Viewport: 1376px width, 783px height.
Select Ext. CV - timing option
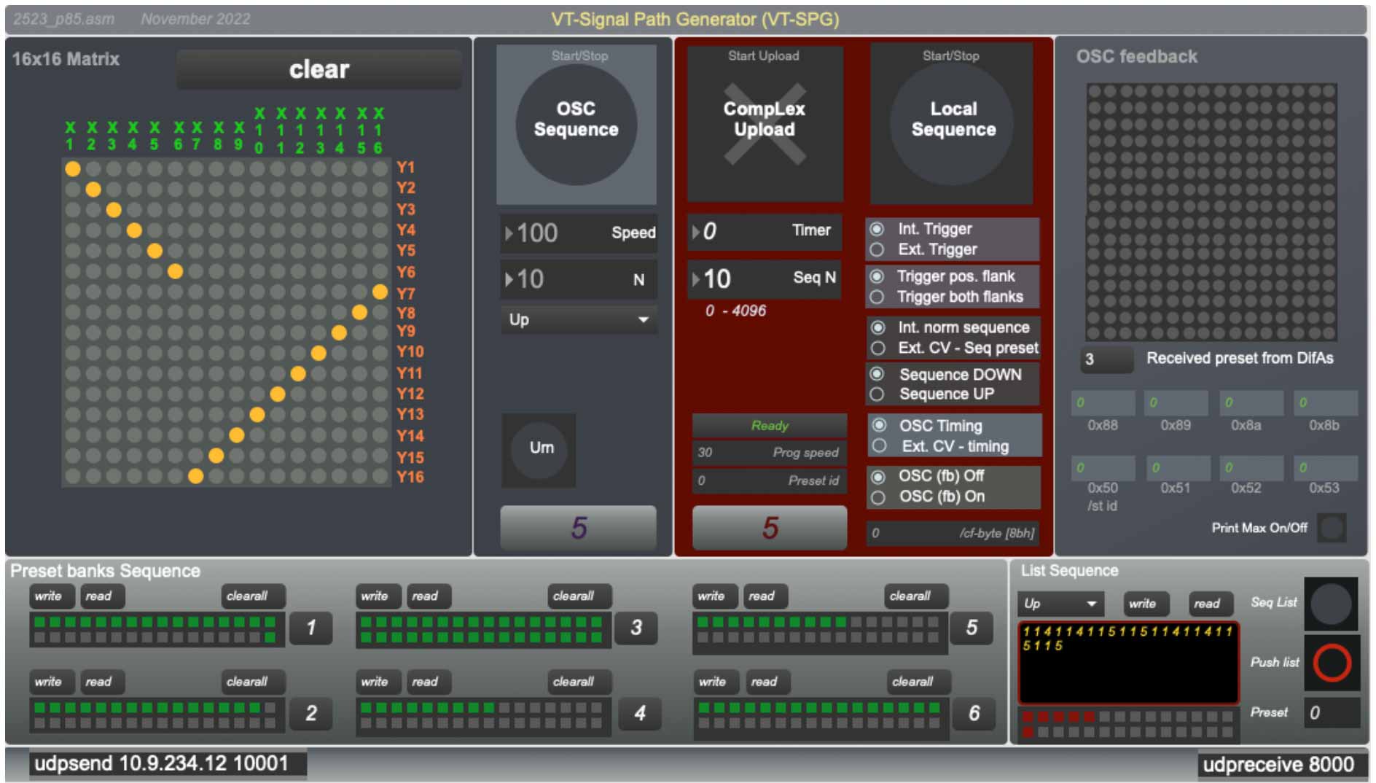click(x=880, y=445)
